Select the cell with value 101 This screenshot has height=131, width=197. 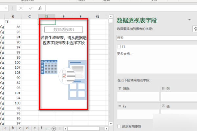click(13, 93)
